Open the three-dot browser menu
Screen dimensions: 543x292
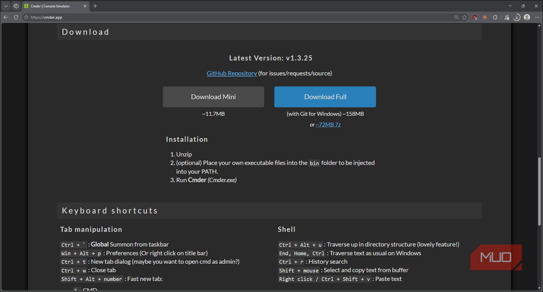(x=537, y=17)
